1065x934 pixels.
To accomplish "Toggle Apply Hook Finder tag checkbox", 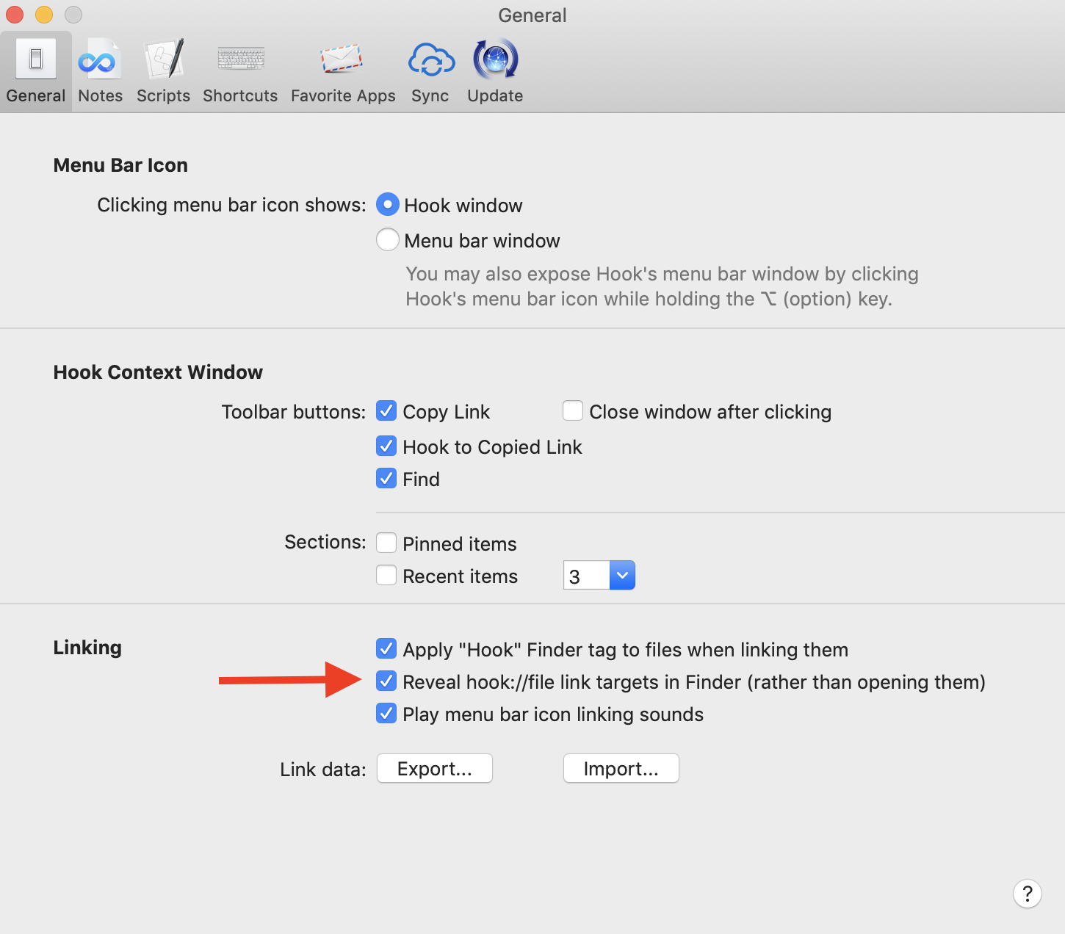I will (x=386, y=649).
